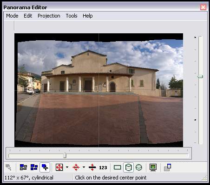The image size is (210, 185).
Task: Click the detach window icon in toolbar
Action: (167, 167)
